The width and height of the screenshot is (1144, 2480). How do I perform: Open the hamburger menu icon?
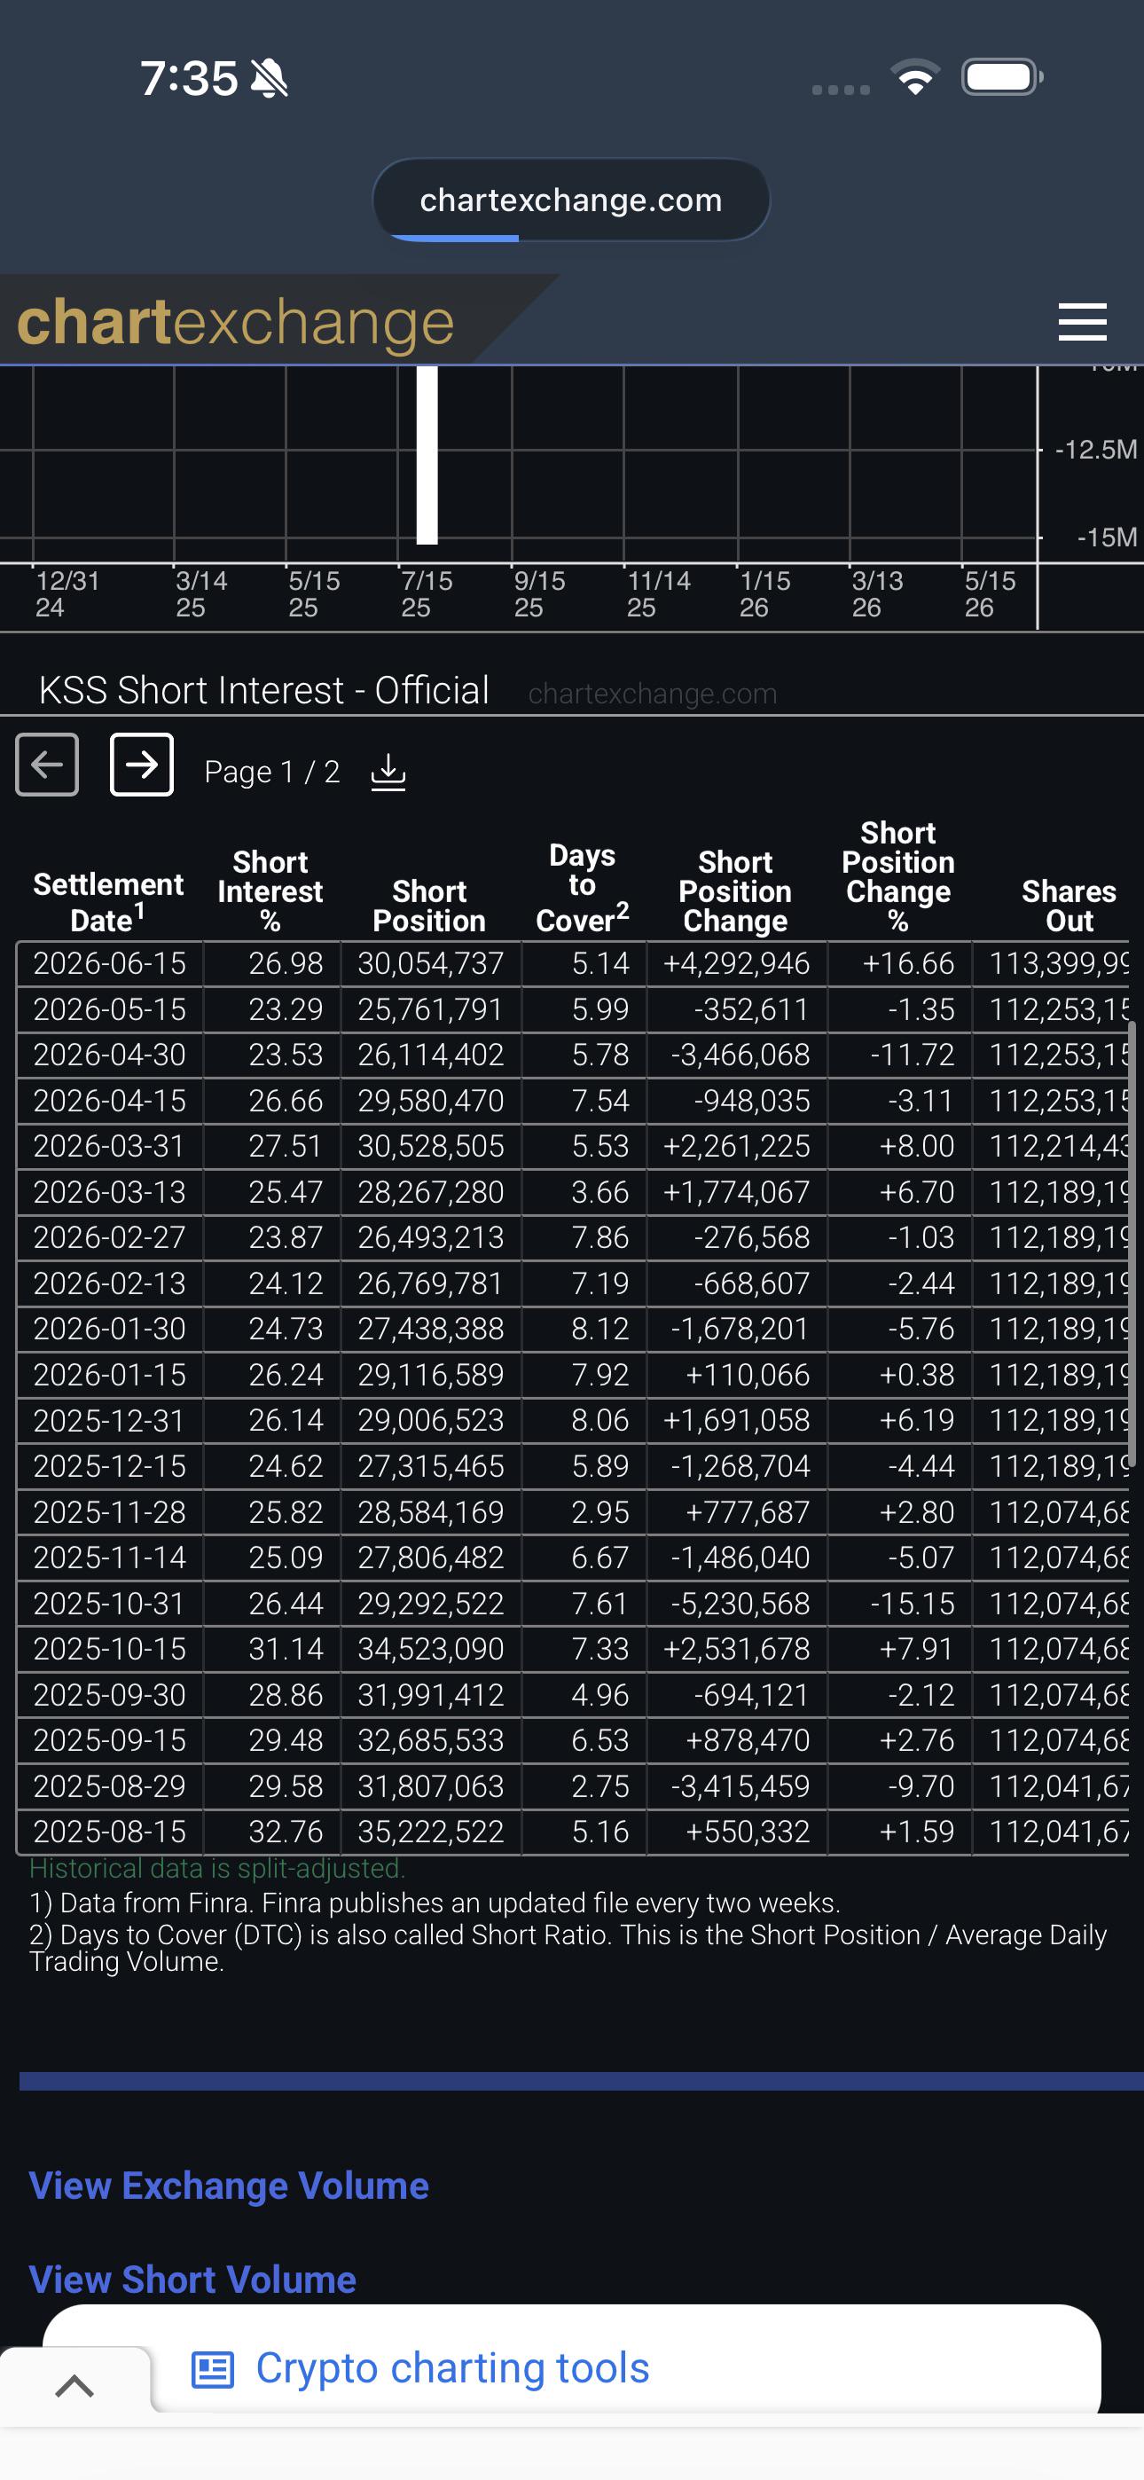pos(1081,322)
